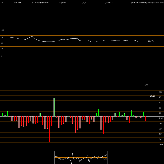Click the tallest green MR bar
The image size is (164, 164).
pos(54,107)
